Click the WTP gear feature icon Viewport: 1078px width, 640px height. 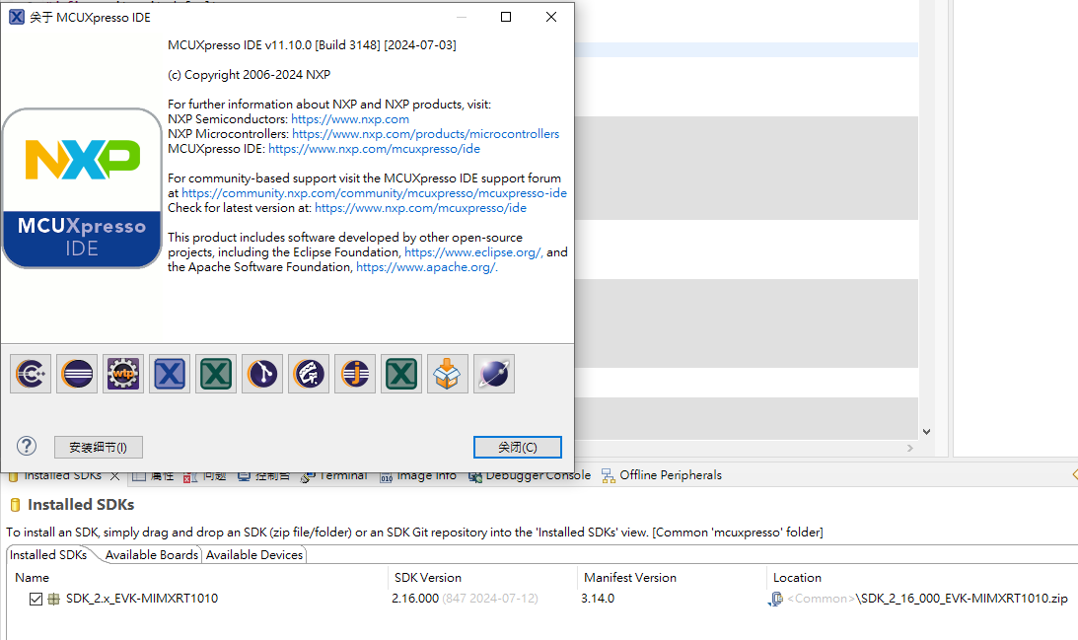122,374
